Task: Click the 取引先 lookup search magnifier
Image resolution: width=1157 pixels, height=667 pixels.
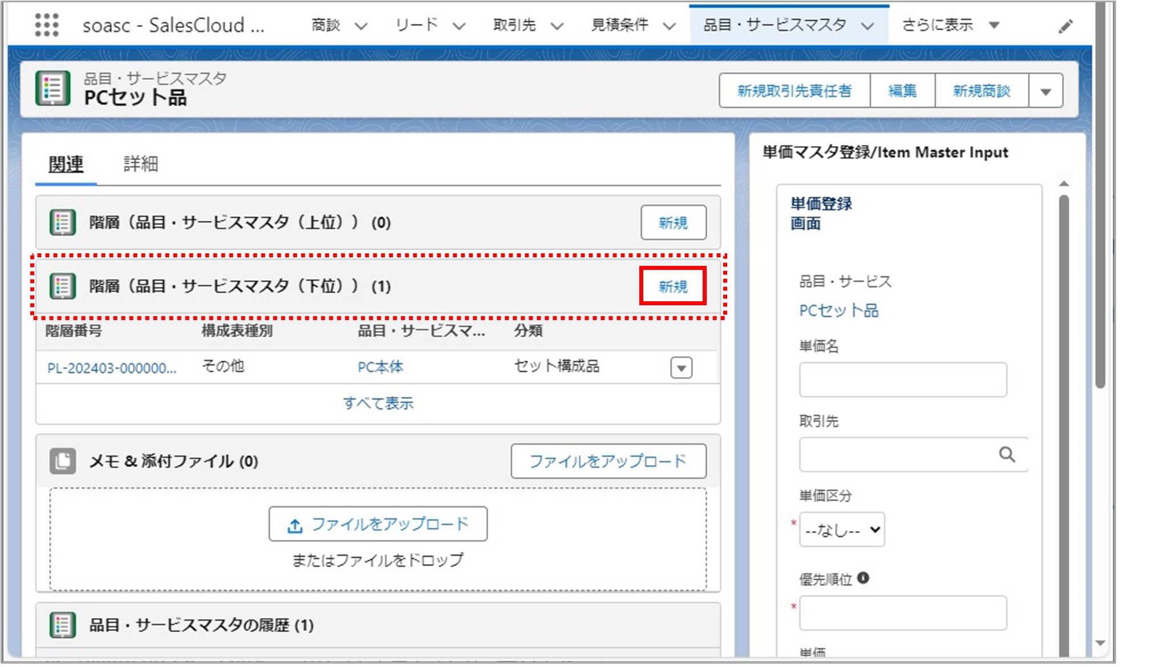Action: (x=1007, y=455)
